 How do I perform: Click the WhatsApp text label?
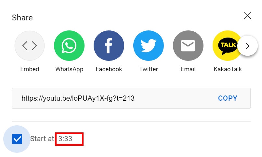coord(69,69)
